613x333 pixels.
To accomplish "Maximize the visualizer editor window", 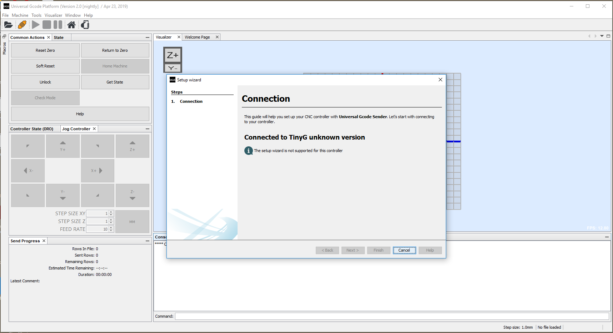I will pos(608,36).
